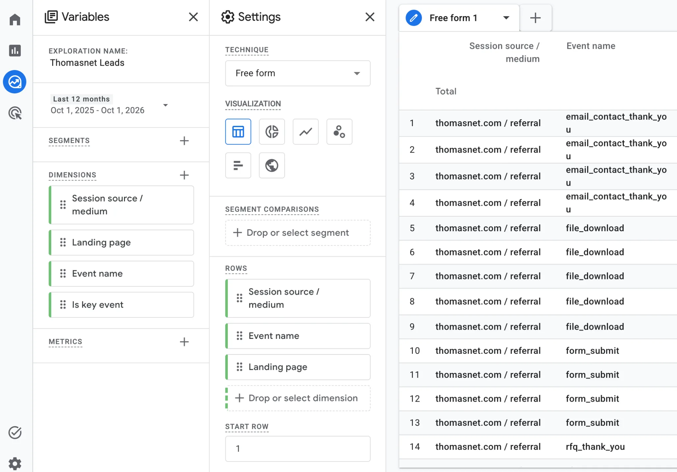Go to the Home icon in sidebar
Viewport: 677px width, 472px height.
tap(15, 19)
